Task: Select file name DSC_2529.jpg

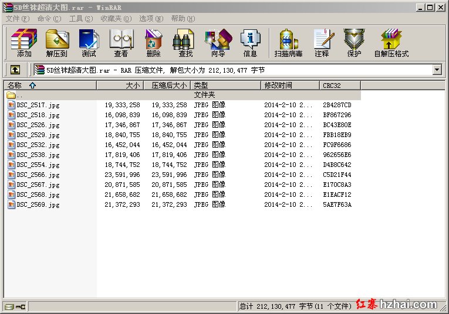Action: tap(38, 135)
